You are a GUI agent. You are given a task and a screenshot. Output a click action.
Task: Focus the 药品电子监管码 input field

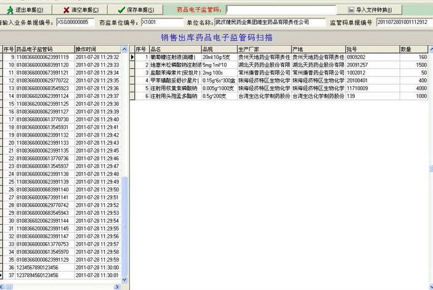click(281, 10)
